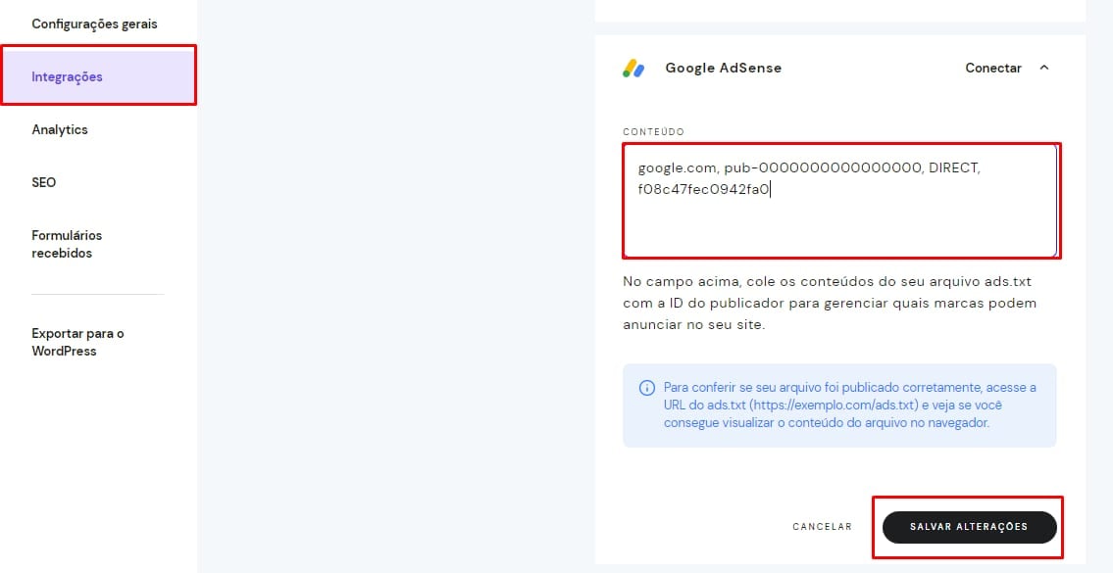Click the helper text below the content field
The height and width of the screenshot is (573, 1113).
click(x=829, y=303)
